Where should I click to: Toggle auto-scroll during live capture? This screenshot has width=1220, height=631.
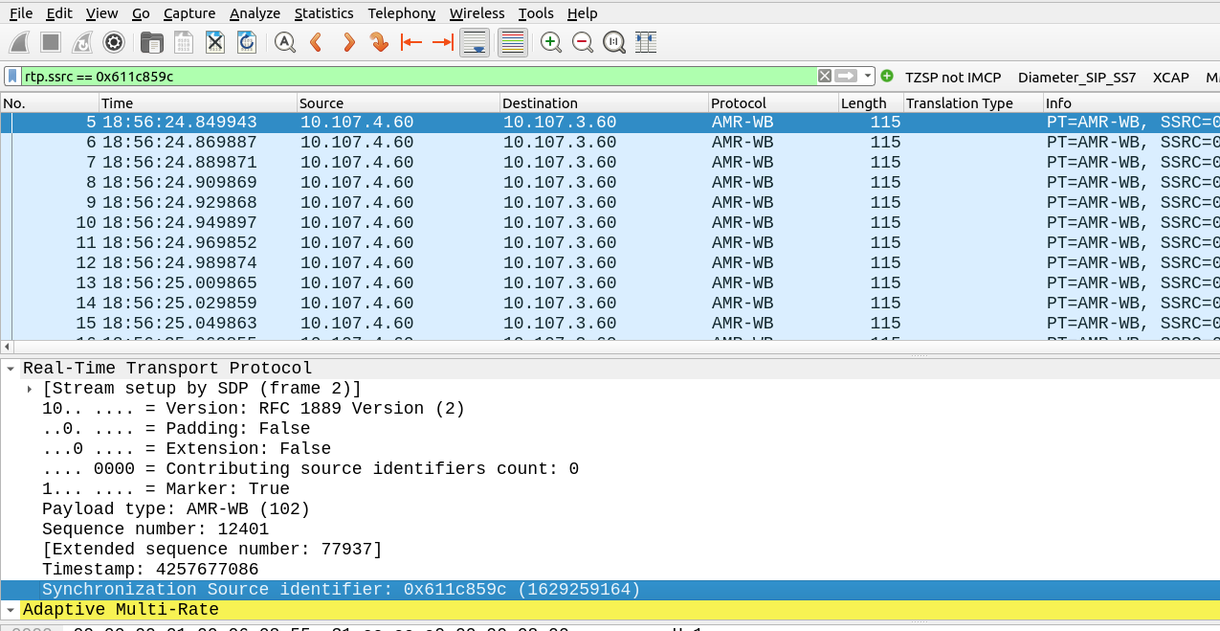coord(476,42)
